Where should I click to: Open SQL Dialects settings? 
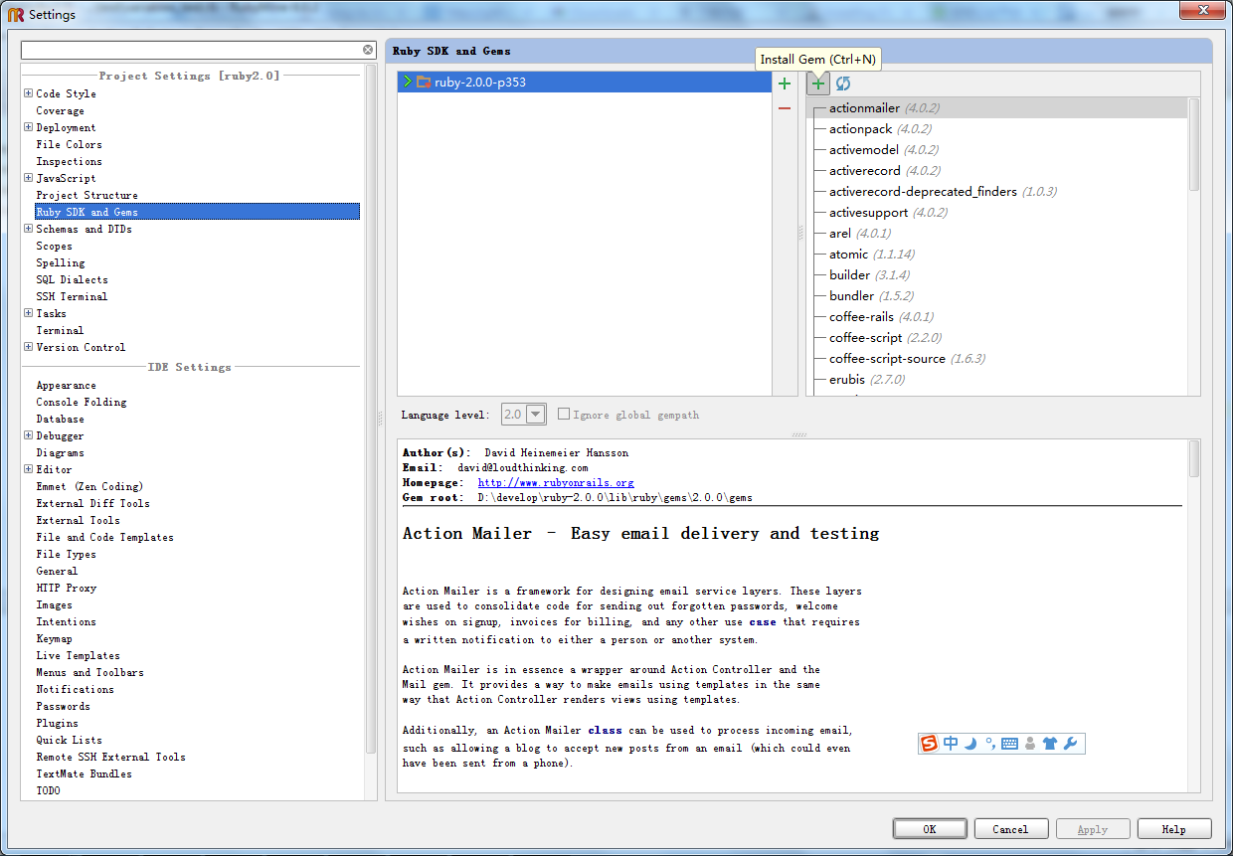73,279
